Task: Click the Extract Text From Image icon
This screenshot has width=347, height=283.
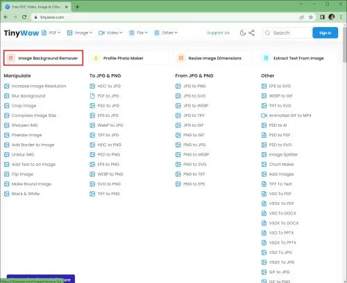Action: [x=266, y=58]
